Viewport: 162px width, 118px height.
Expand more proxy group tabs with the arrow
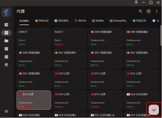pos(158,21)
